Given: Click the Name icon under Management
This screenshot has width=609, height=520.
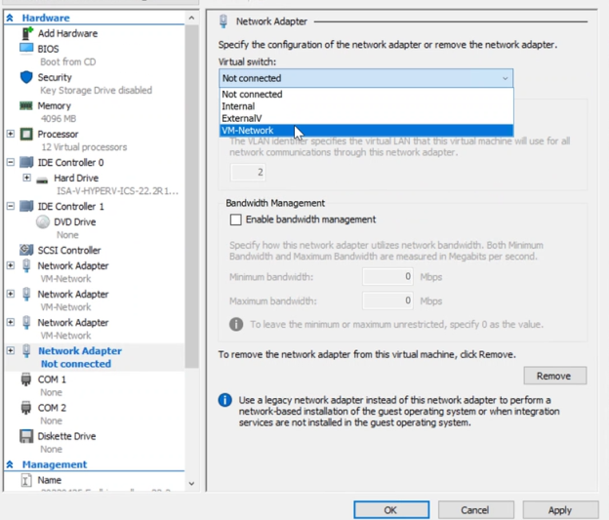Looking at the screenshot, I should pos(25,480).
